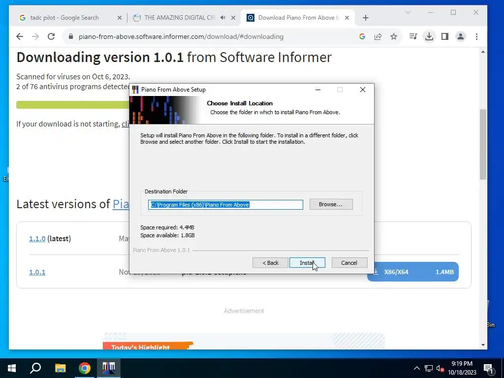Image resolution: width=504 pixels, height=378 pixels.
Task: Cancel the Piano From Above setup
Action: point(349,263)
